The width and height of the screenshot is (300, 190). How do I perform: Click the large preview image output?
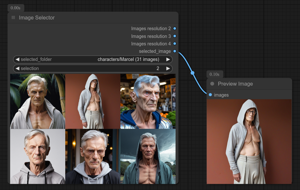(x=249, y=141)
